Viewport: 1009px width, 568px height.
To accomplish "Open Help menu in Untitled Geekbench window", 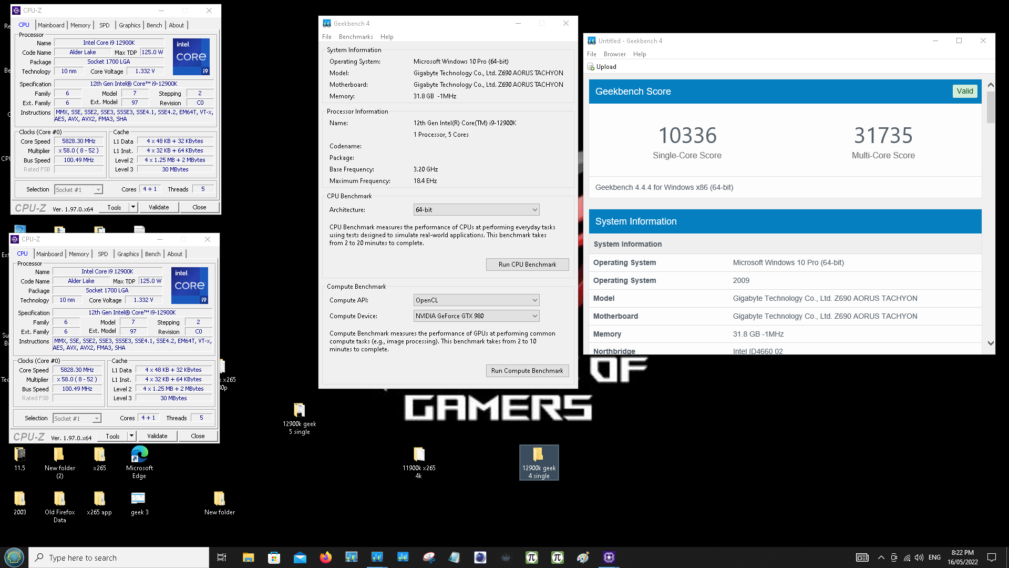I will 640,54.
